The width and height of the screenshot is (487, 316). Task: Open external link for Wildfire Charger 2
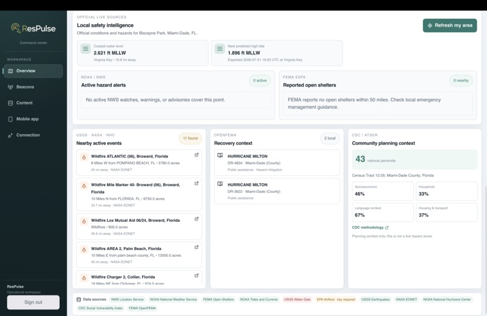pyautogui.click(x=196, y=276)
